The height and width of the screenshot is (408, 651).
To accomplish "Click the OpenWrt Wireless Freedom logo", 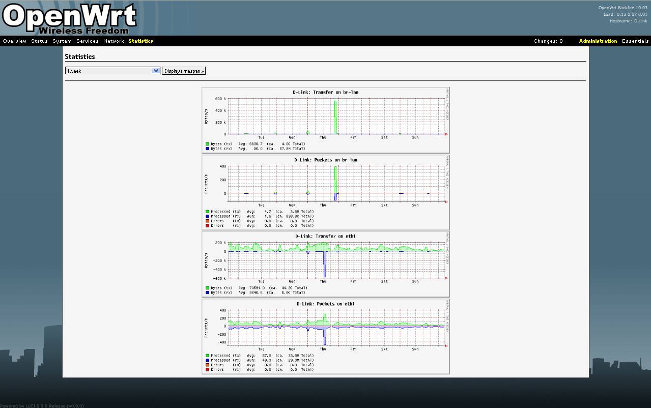I will click(x=69, y=18).
